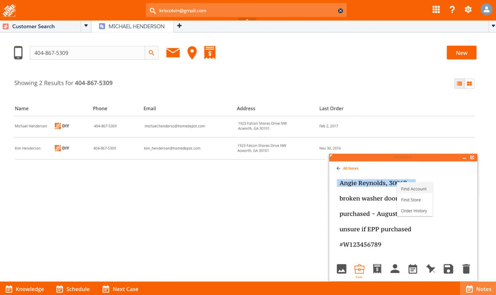Pin the note with pushpin icon
Image resolution: width=496 pixels, height=295 pixels.
point(431,269)
